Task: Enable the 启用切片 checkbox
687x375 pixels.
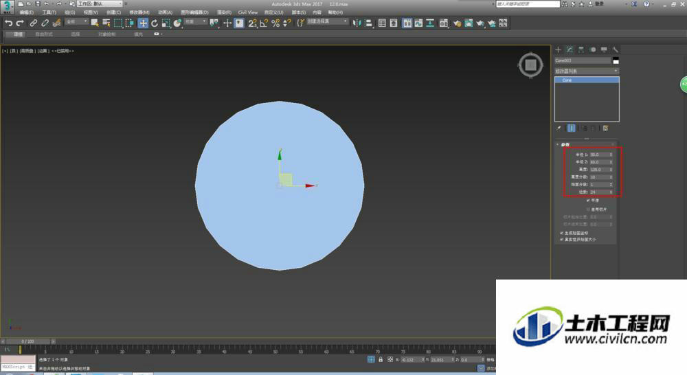Action: click(589, 209)
